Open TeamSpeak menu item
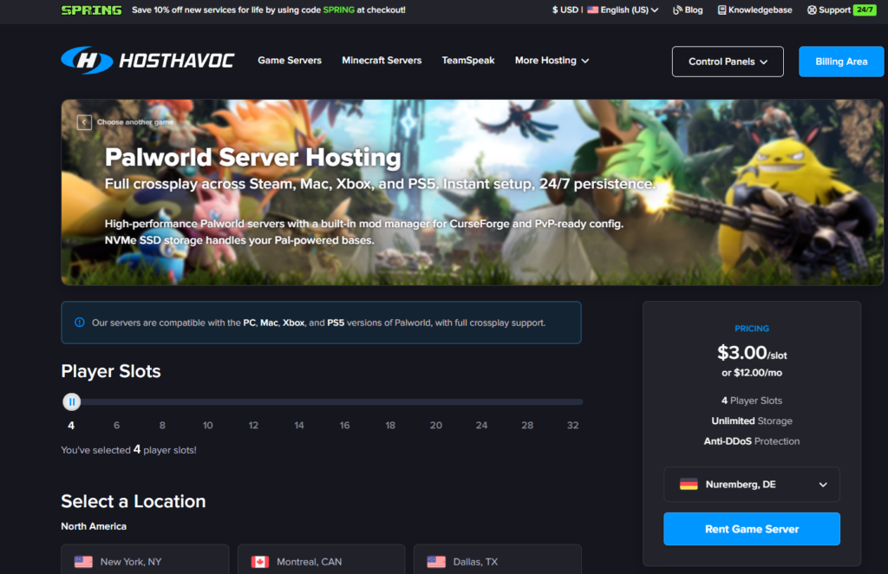 click(467, 60)
